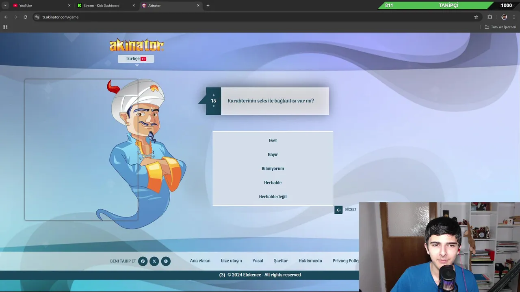Open the third social follow icon
Screen dimensions: 520x292
166,261
